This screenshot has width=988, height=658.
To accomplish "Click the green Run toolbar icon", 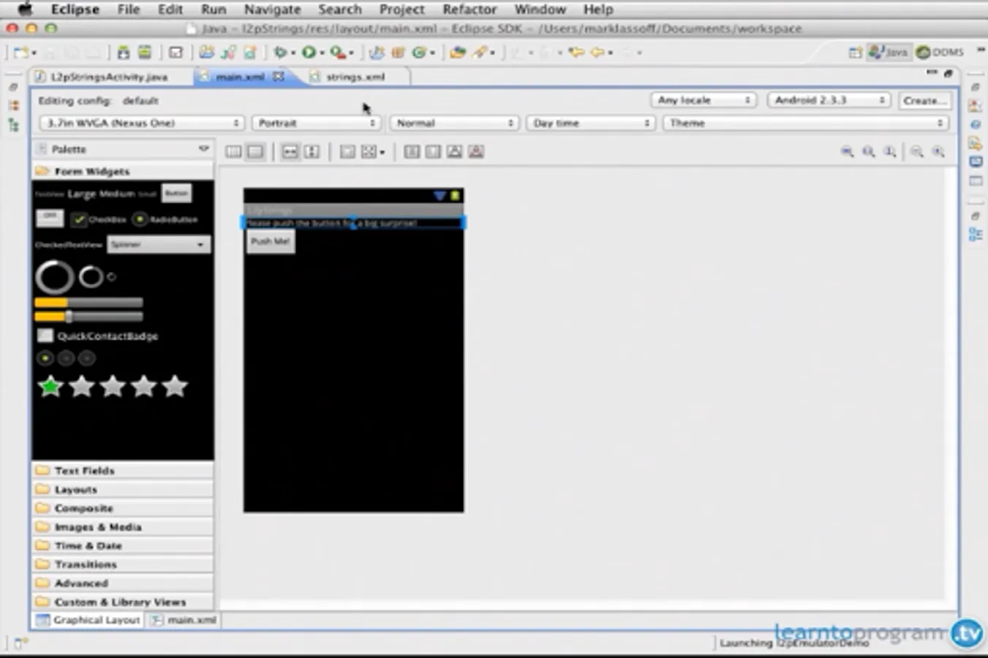I will pos(309,53).
